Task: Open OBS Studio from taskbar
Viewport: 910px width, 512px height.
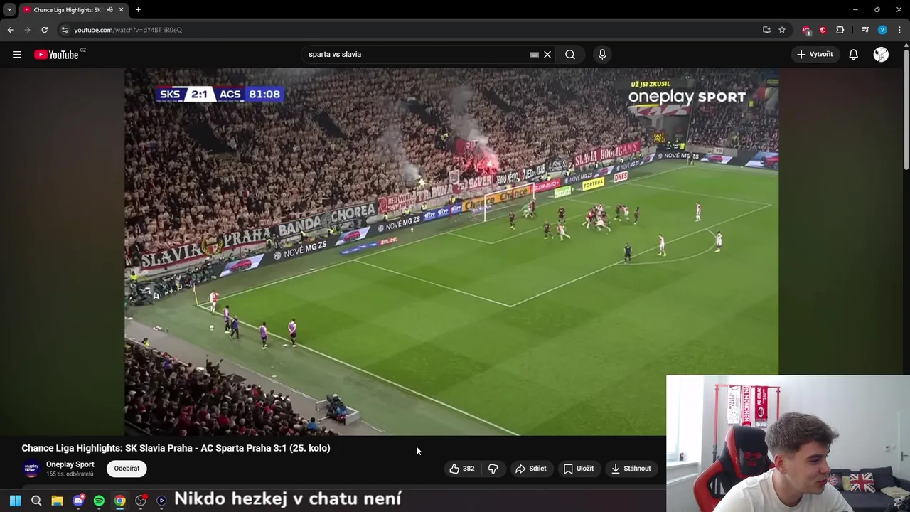Action: tap(141, 501)
